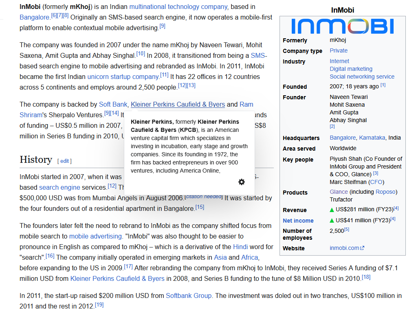Click reference [18] after USD in 2010
This screenshot has width=416, height=313.
pyautogui.click(x=366, y=277)
